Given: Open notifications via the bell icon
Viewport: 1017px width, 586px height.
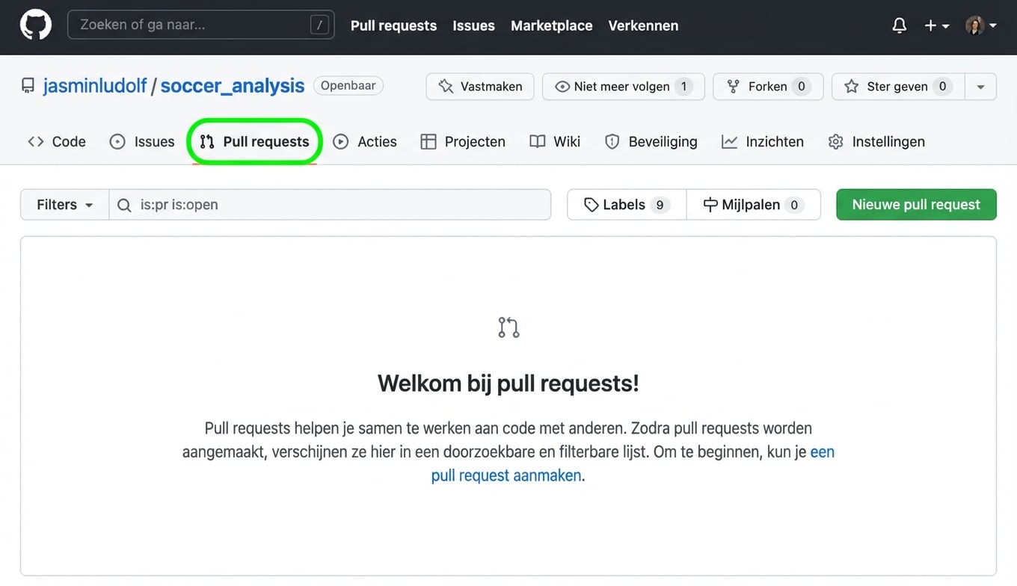Looking at the screenshot, I should click(899, 25).
